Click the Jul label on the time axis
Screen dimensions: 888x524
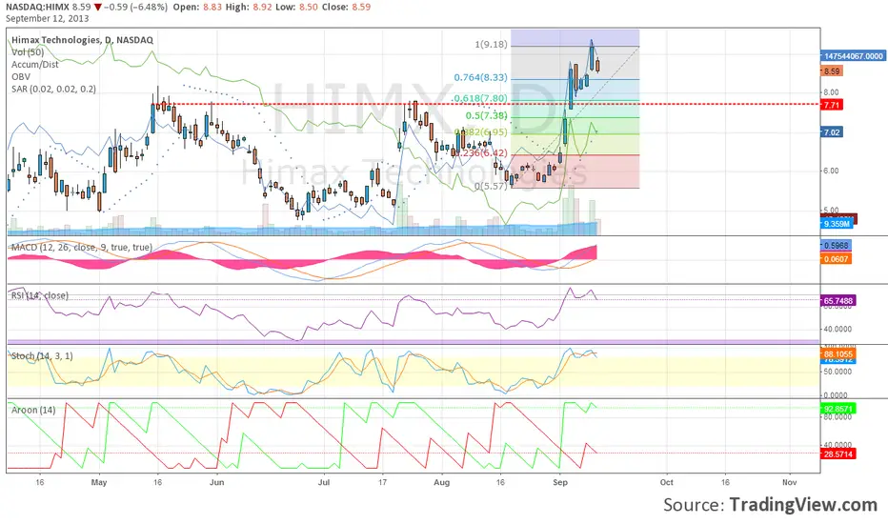click(x=324, y=482)
